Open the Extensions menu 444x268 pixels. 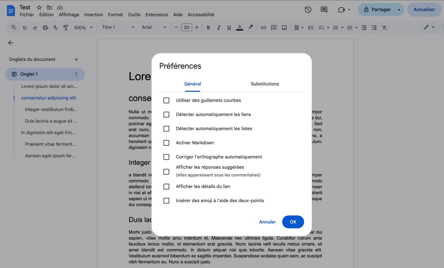pyautogui.click(x=157, y=14)
